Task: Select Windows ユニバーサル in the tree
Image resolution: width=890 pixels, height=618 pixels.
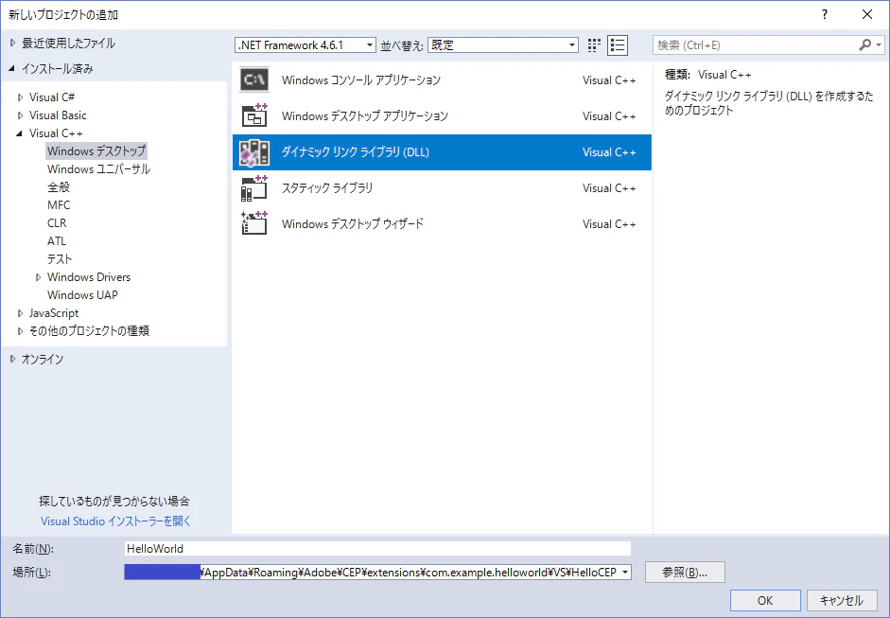Action: click(x=98, y=169)
